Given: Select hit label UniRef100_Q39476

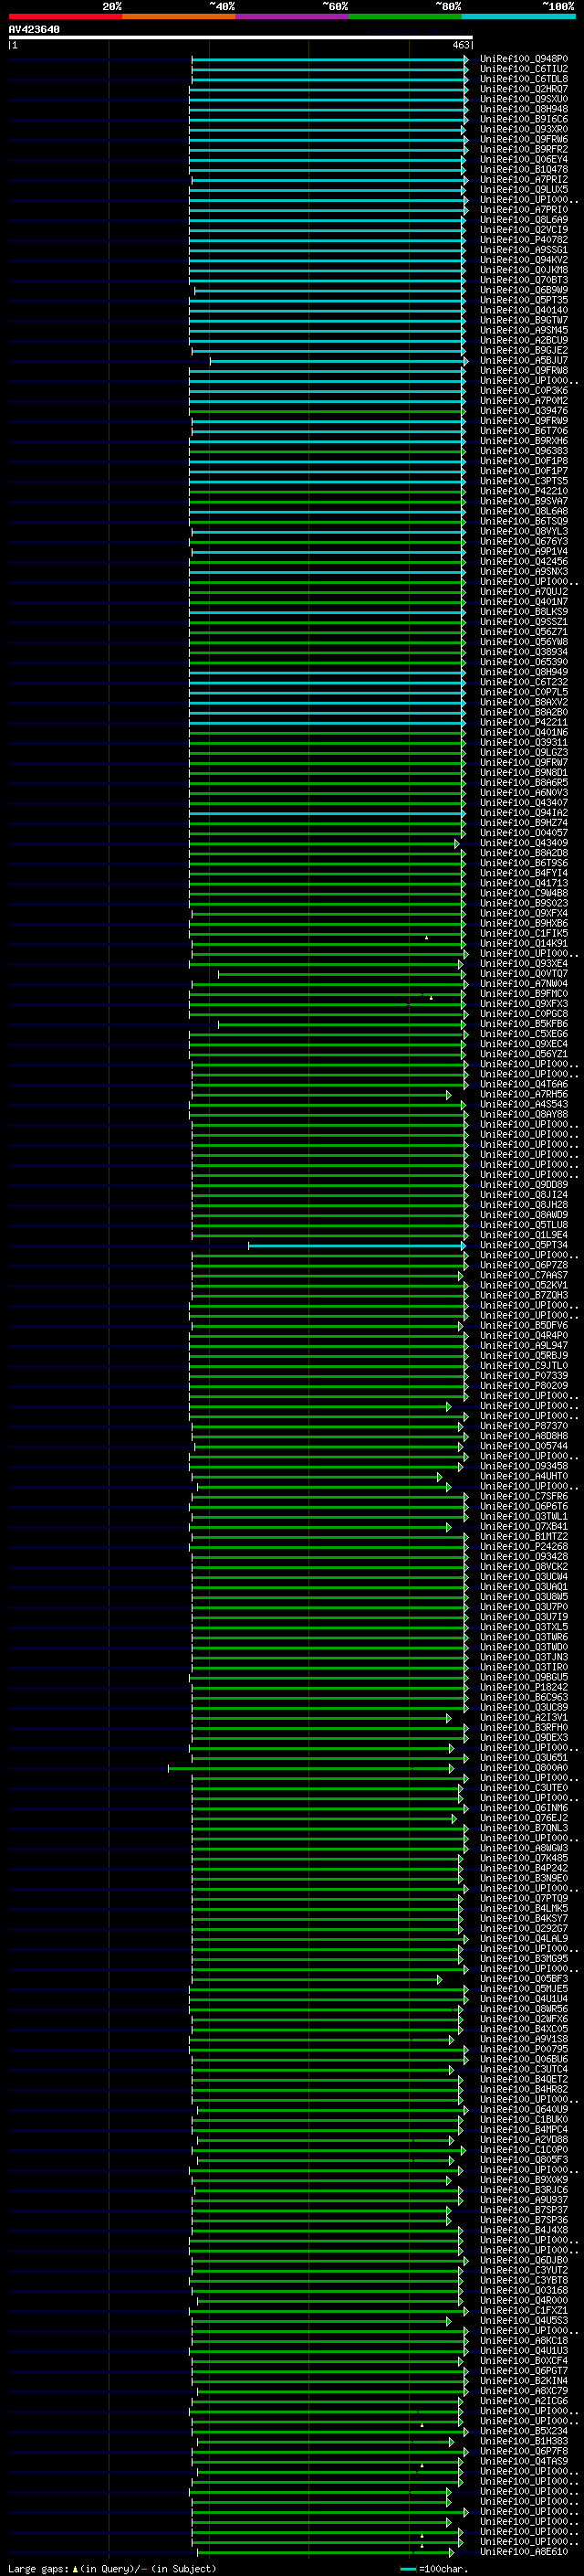Looking at the screenshot, I should (524, 411).
